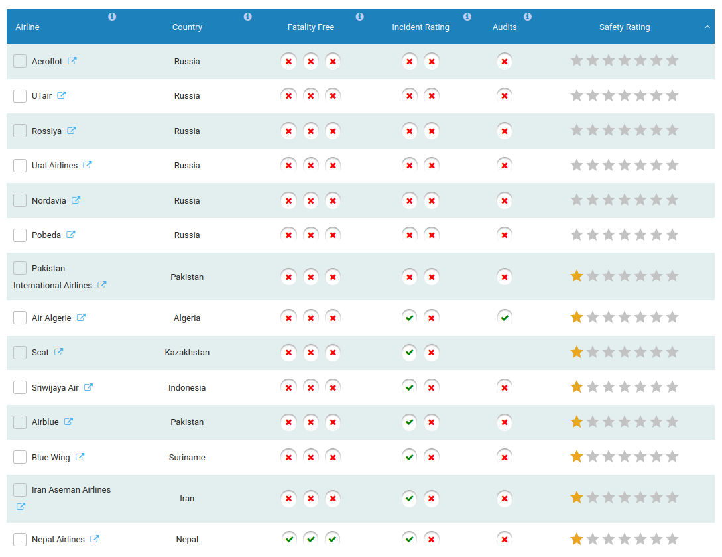Tick the Nepal Airlines checkbox
Viewport: 722px width, 557px height.
pyautogui.click(x=20, y=540)
